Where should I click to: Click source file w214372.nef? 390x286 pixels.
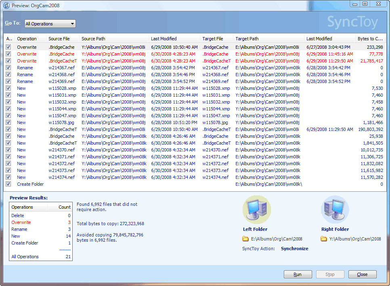[62, 164]
